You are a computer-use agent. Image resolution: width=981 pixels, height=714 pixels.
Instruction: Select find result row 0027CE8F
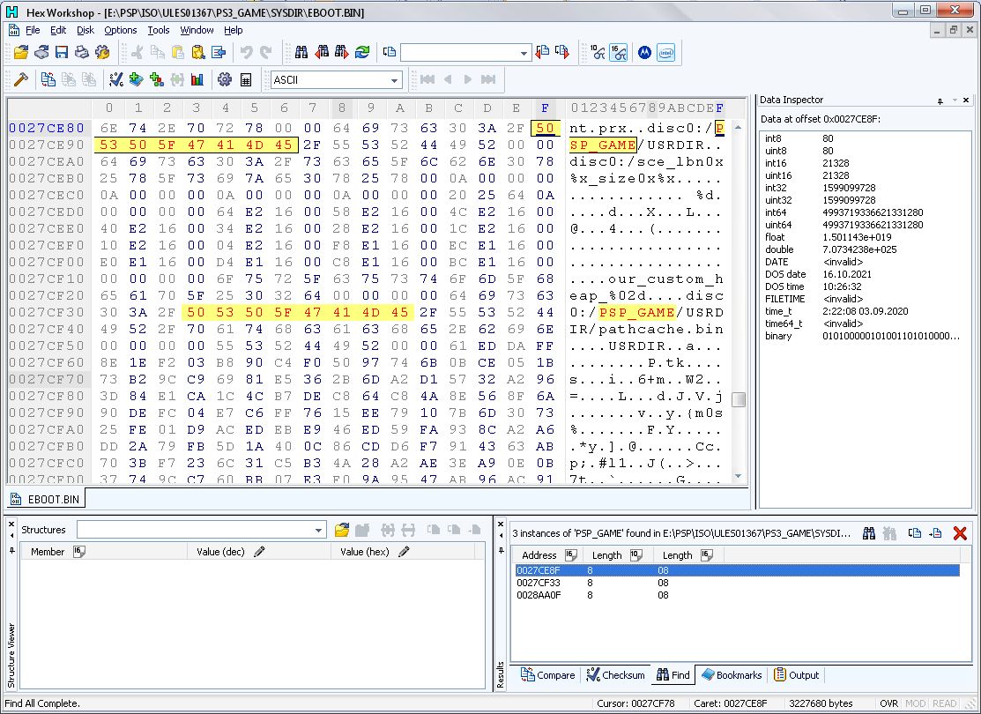[x=737, y=570]
